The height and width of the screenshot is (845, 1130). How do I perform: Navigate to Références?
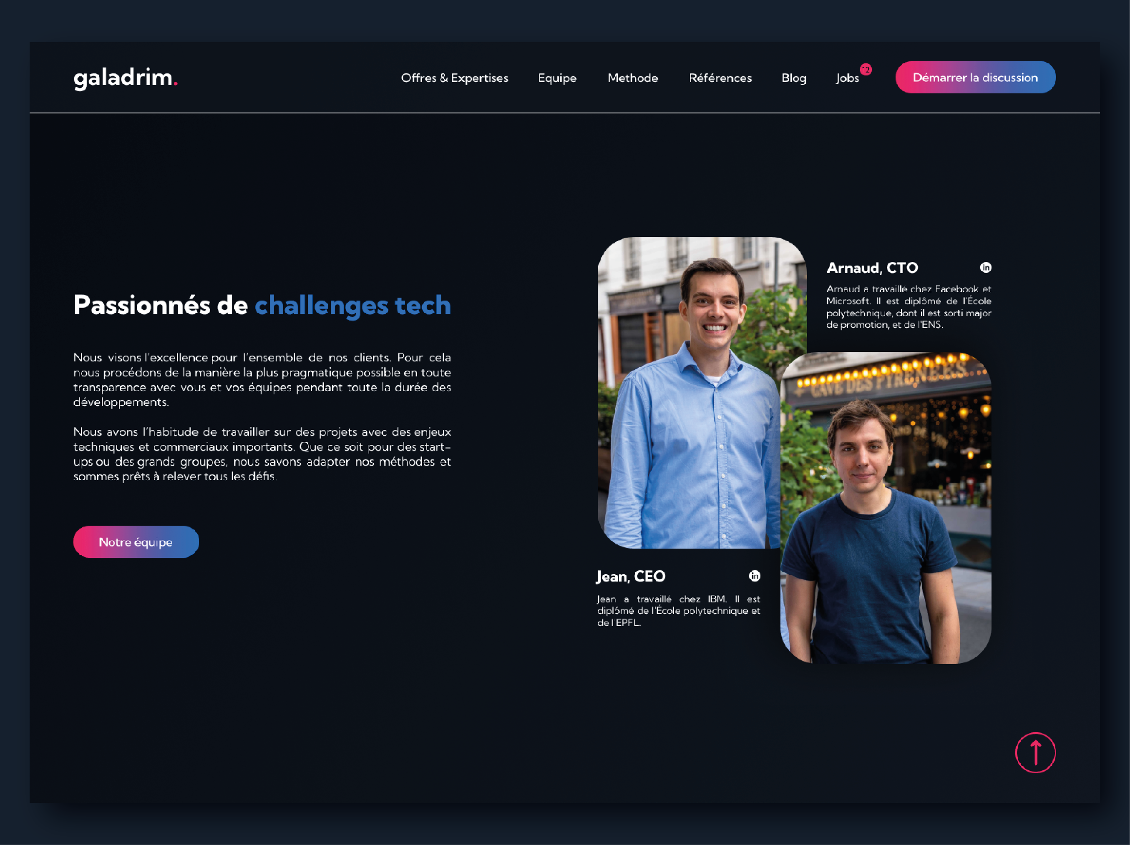click(x=720, y=78)
